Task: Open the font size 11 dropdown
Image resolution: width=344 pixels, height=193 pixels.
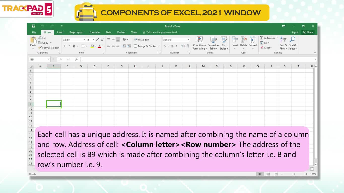Action: [x=93, y=40]
